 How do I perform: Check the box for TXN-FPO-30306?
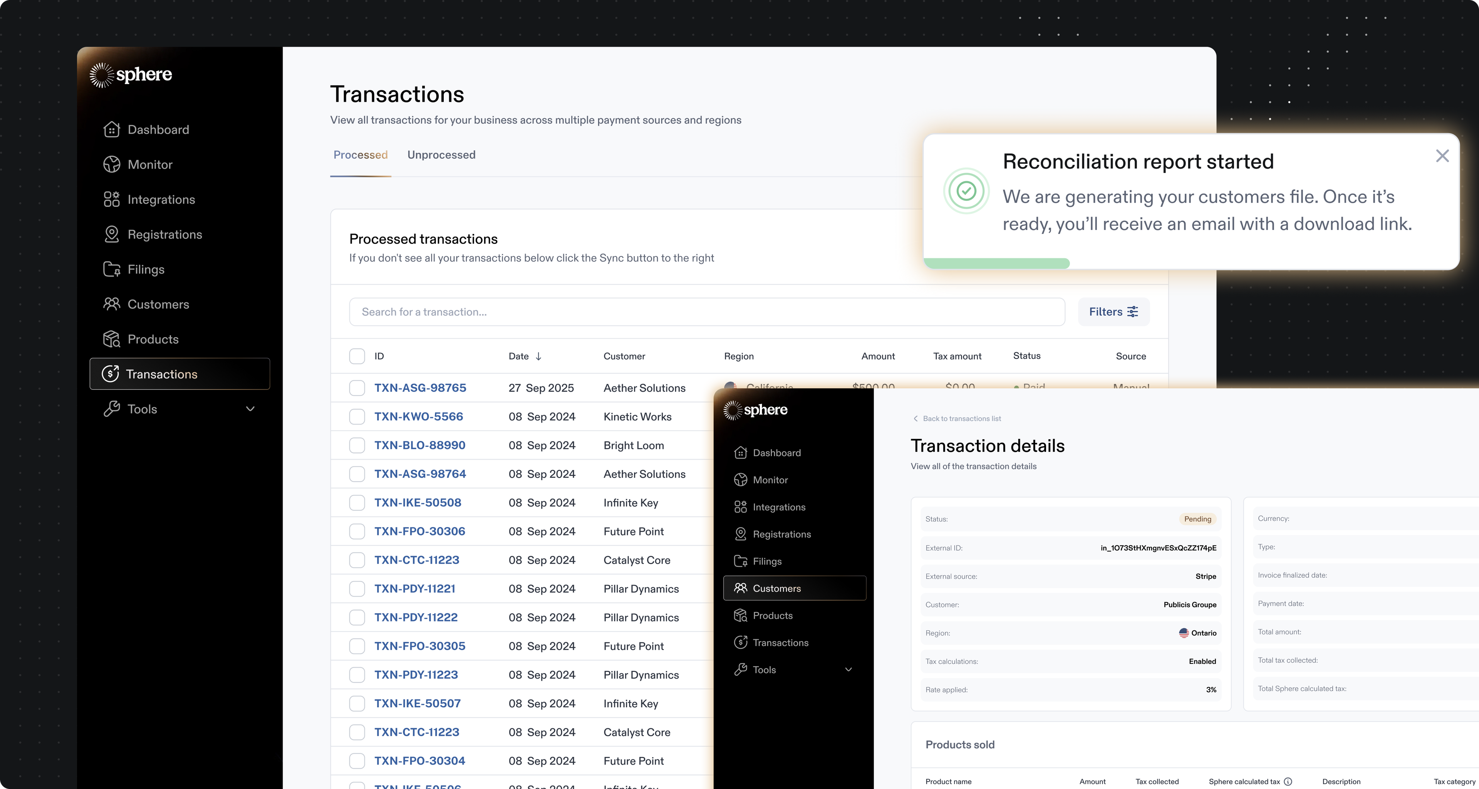(x=357, y=532)
